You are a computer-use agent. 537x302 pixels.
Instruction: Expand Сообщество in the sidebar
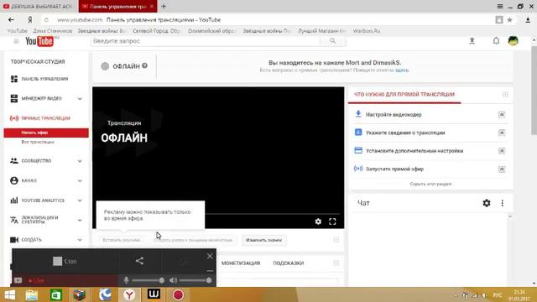coord(80,161)
